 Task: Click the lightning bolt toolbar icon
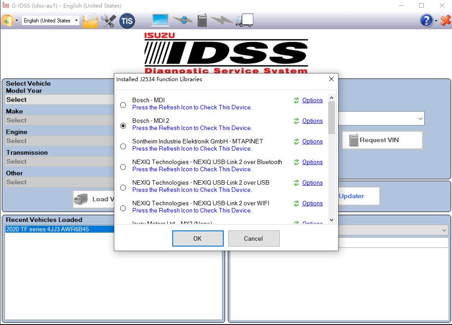(x=222, y=20)
